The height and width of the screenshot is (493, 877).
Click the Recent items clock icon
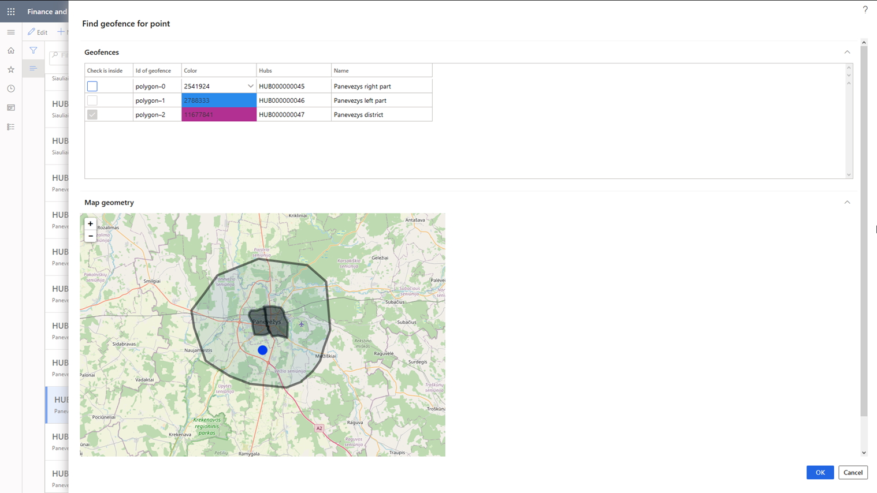point(10,88)
